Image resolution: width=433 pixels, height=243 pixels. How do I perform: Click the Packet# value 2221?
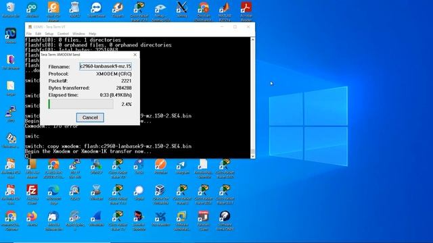[127, 81]
